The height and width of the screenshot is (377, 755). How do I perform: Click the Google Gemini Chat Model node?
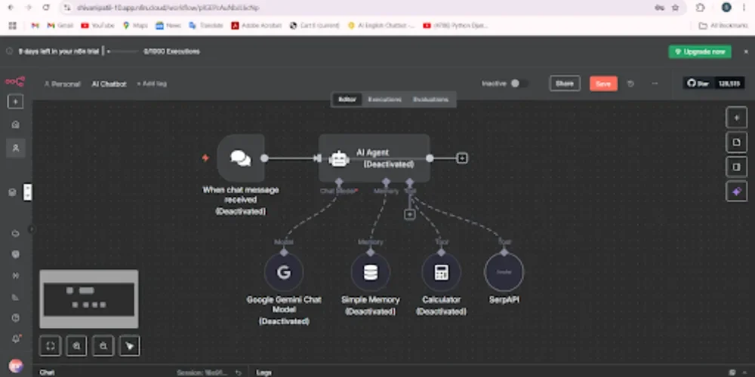pyautogui.click(x=284, y=272)
